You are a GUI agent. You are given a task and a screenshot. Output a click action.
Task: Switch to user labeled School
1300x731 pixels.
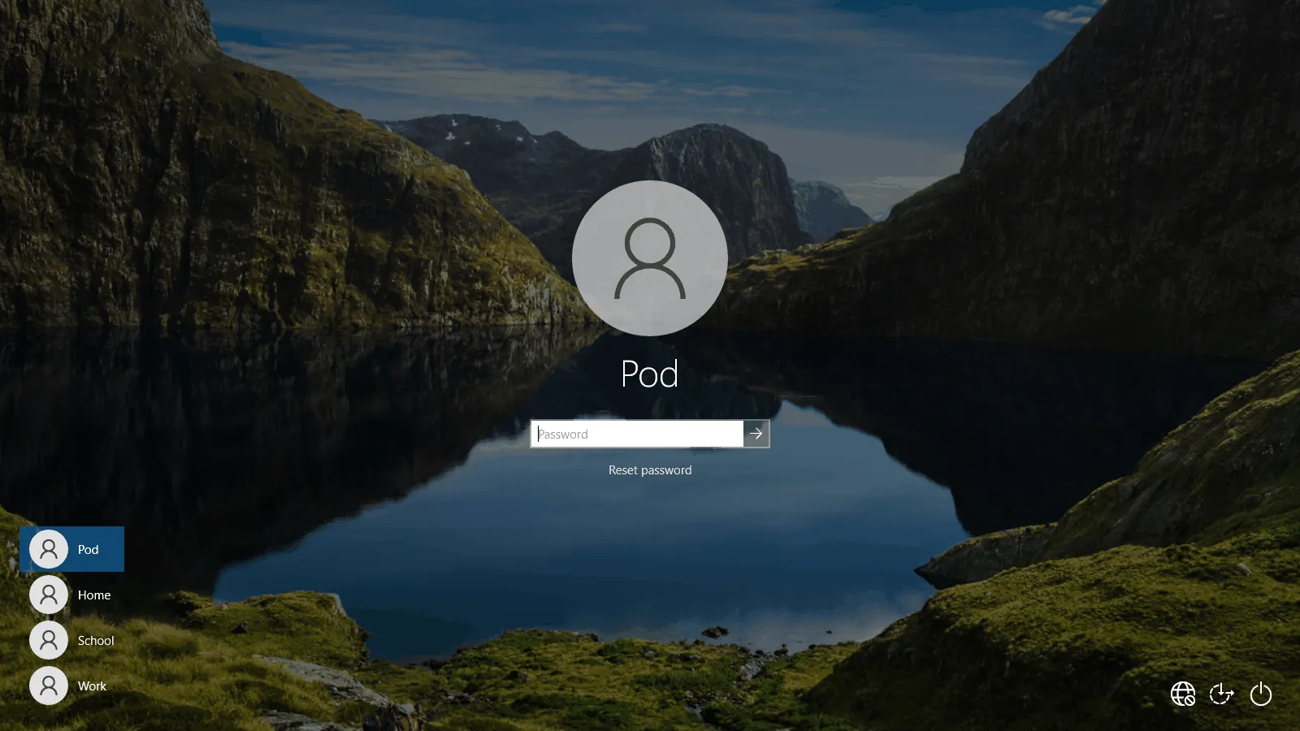coord(96,641)
